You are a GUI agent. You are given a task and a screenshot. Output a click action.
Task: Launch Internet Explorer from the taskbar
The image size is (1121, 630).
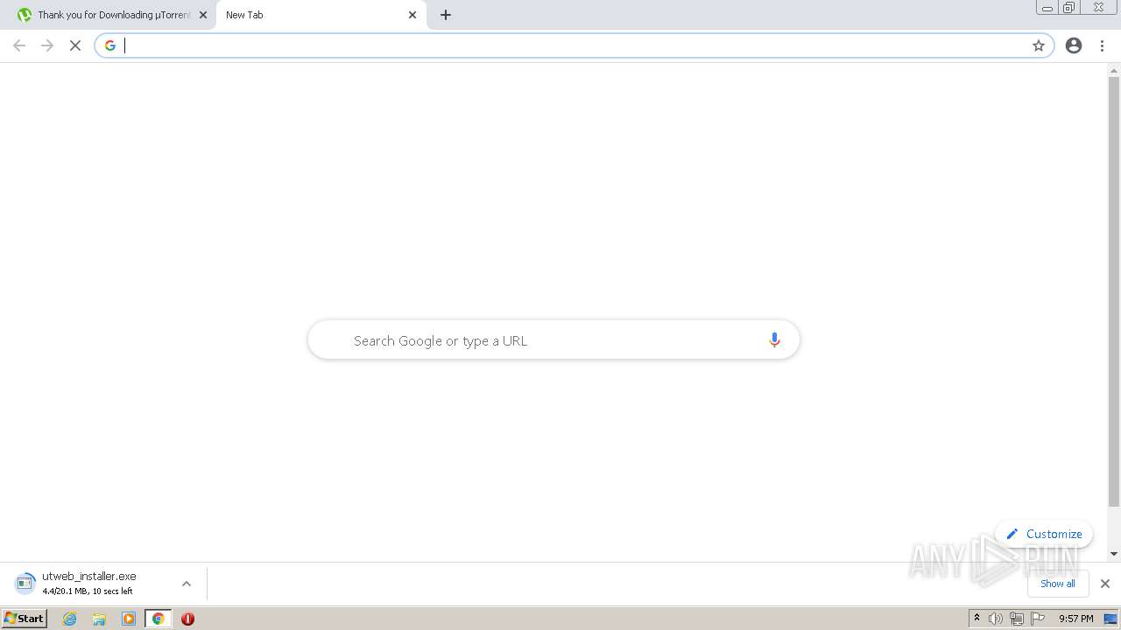pos(70,619)
